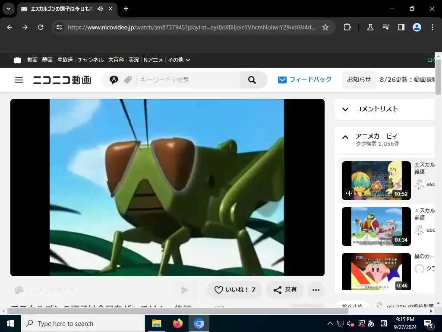The width and height of the screenshot is (442, 332).
Task: Open site information icon in address bar
Action: [x=59, y=27]
